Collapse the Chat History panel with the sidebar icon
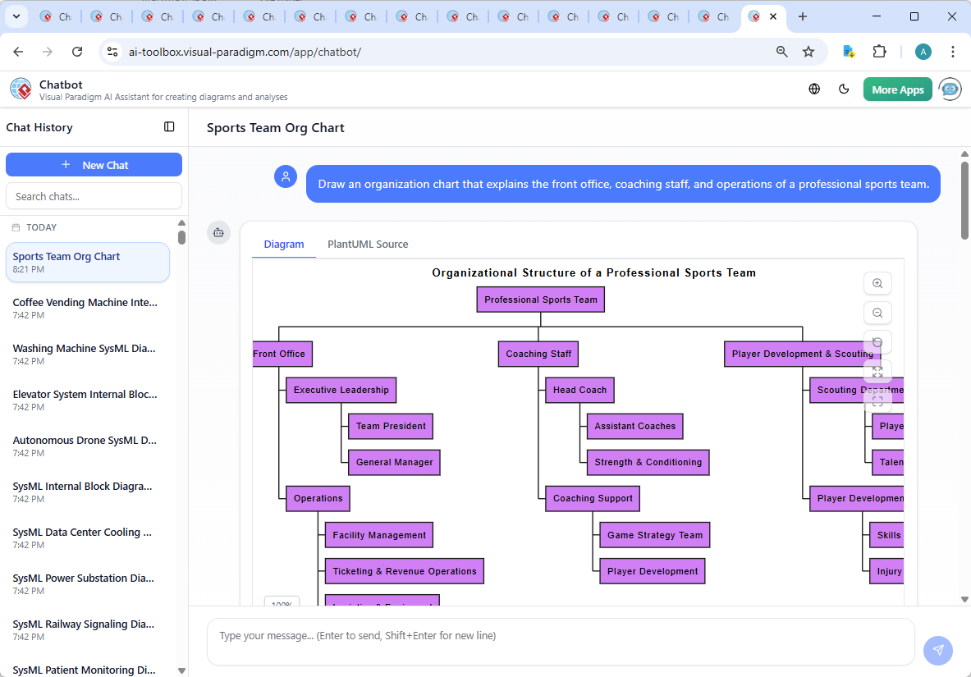This screenshot has height=677, width=971. point(169,126)
